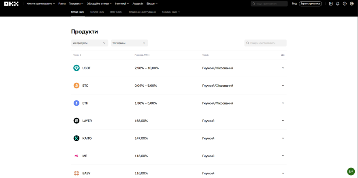This screenshot has height=178, width=358.
Task: Click the LAYER token icon
Action: [77, 121]
